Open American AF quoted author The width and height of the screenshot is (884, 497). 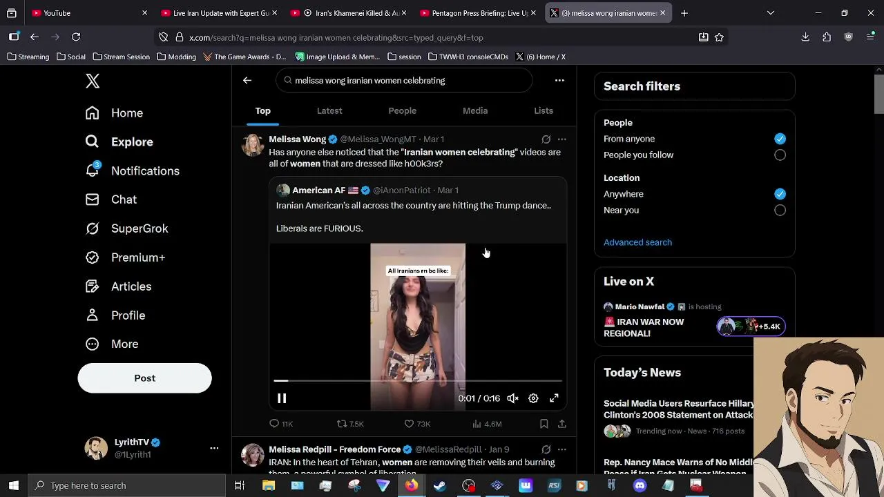318,191
